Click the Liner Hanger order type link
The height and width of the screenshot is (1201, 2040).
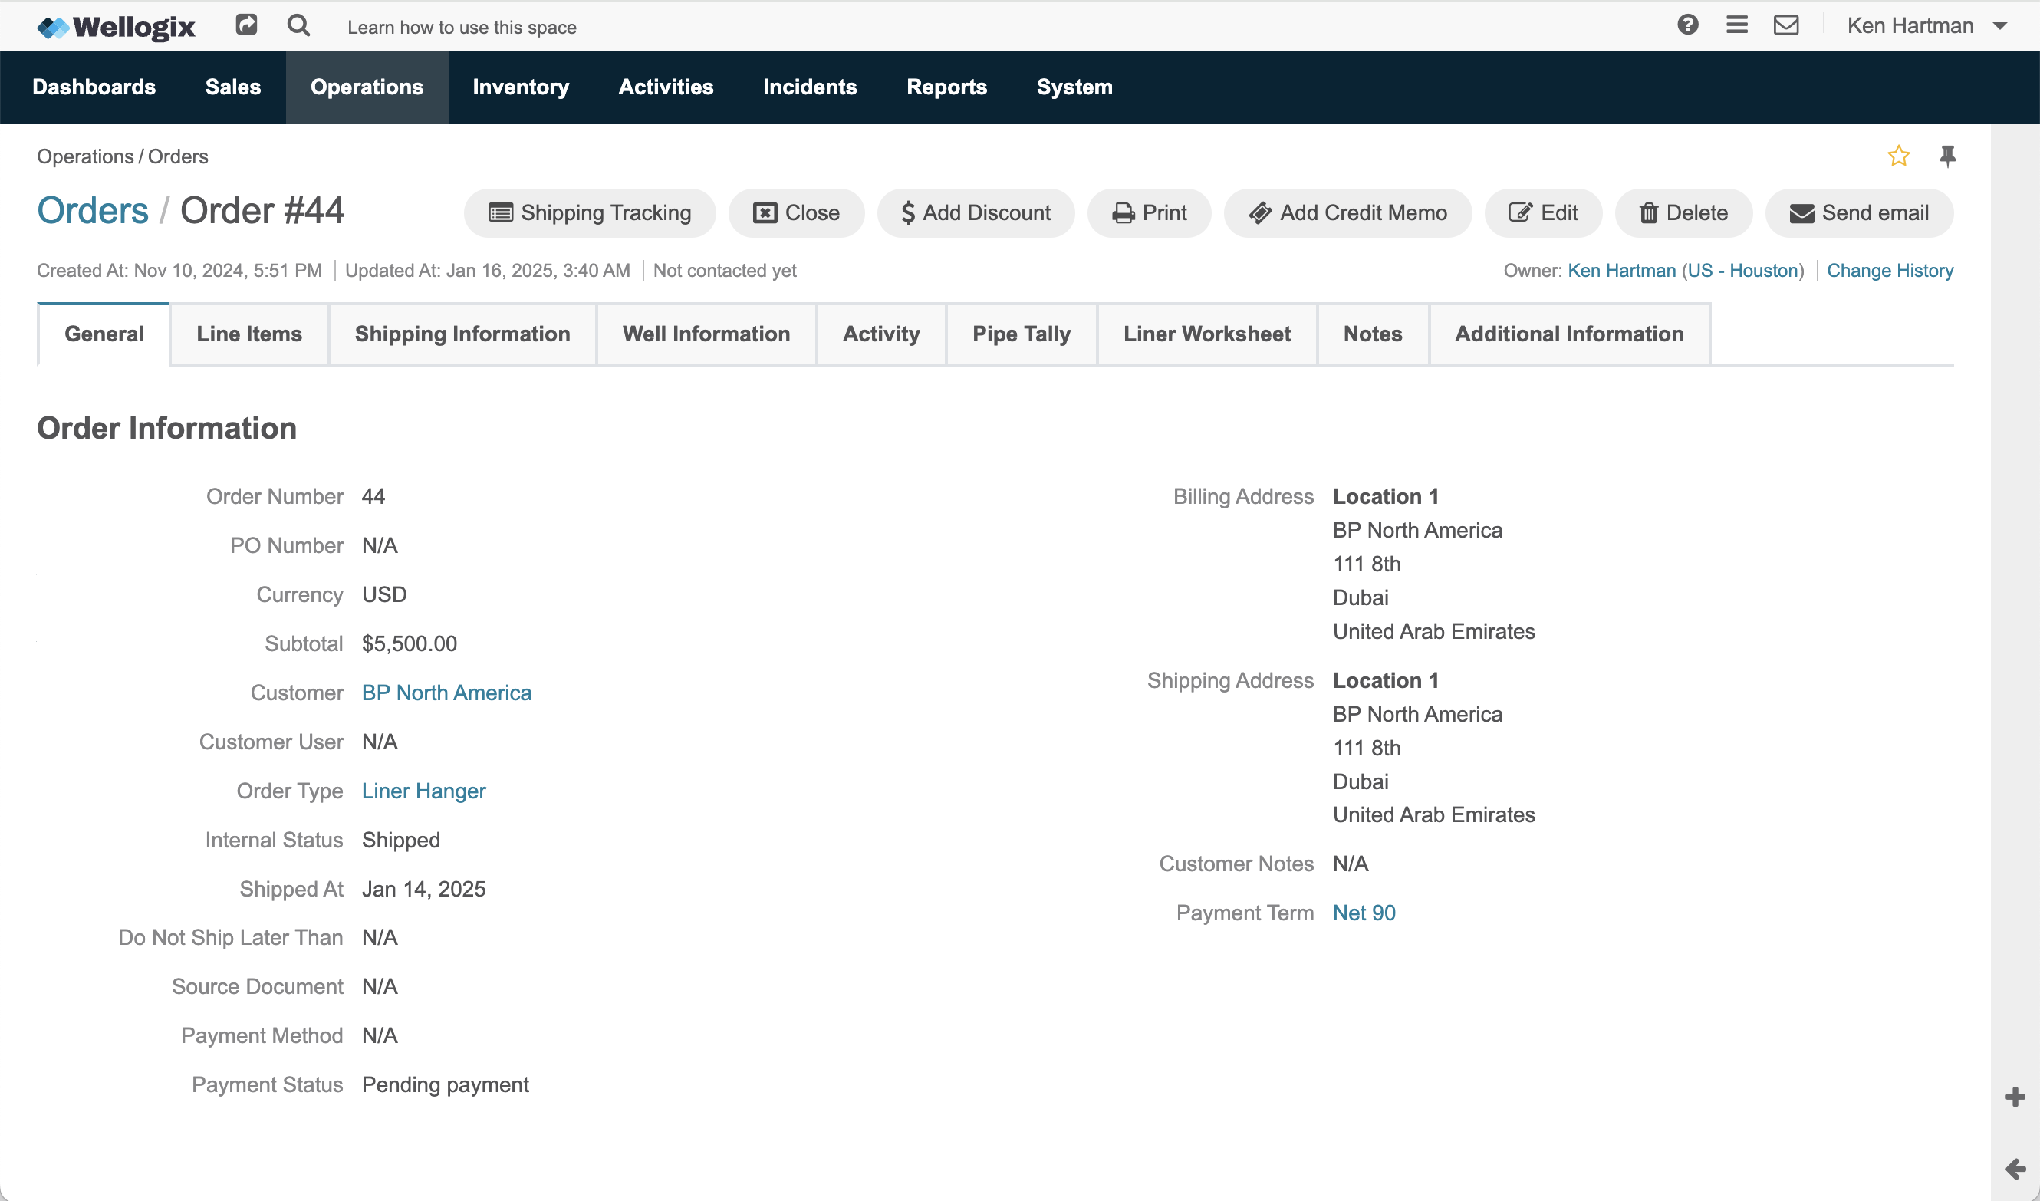point(423,791)
